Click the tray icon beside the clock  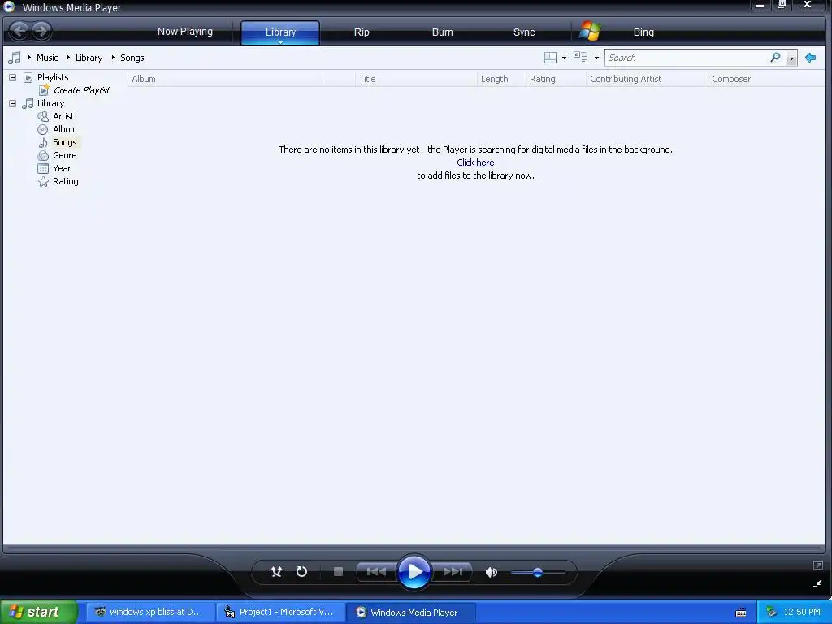[771, 612]
